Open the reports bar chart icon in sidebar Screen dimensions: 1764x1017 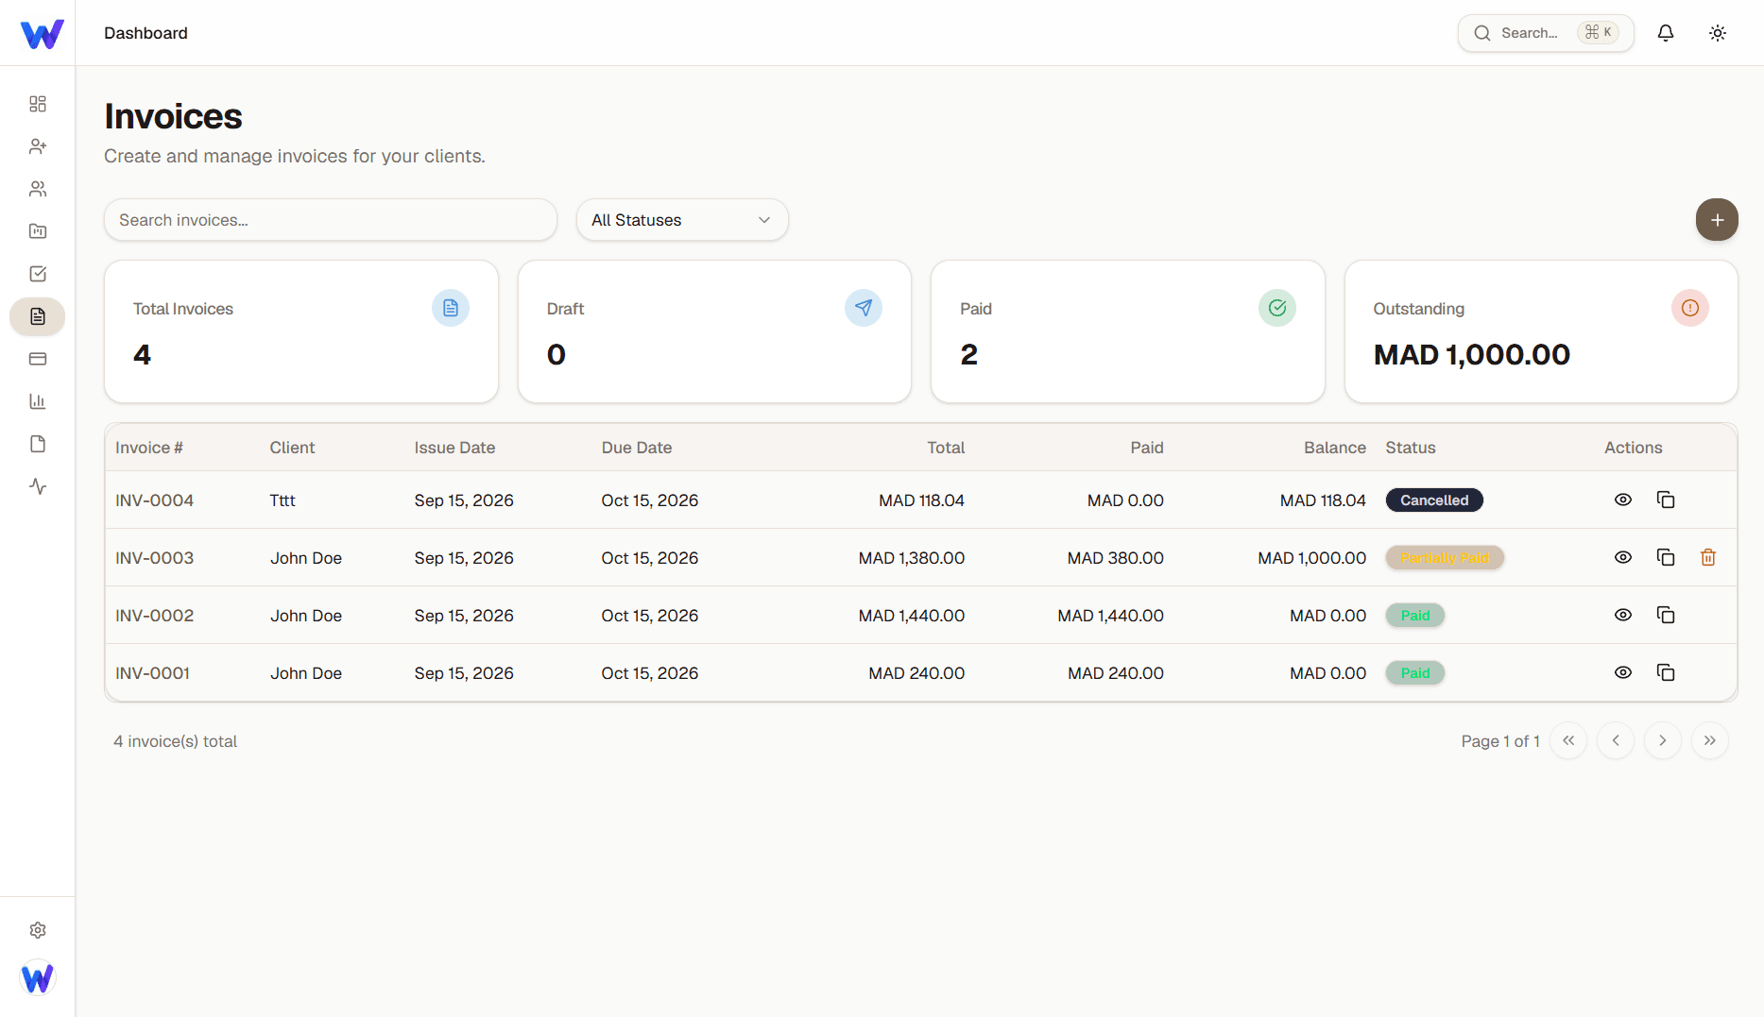pos(38,401)
